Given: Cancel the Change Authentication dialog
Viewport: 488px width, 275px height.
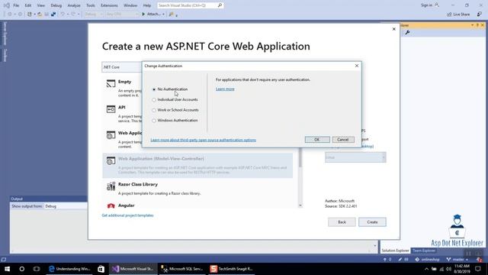Looking at the screenshot, I should (x=343, y=139).
